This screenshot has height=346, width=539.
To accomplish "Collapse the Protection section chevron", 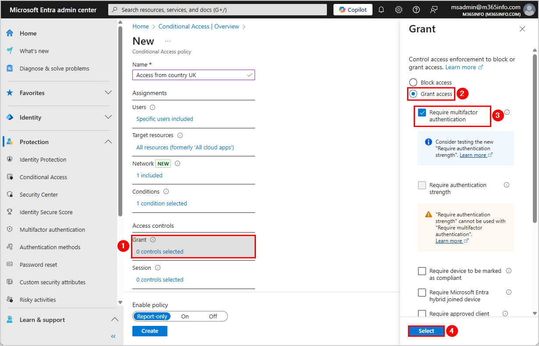I will tap(108, 142).
